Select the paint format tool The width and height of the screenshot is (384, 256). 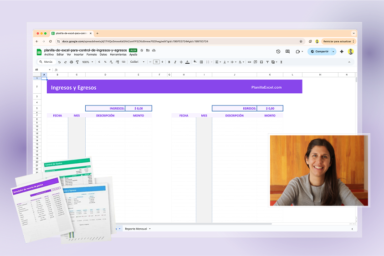[77, 62]
